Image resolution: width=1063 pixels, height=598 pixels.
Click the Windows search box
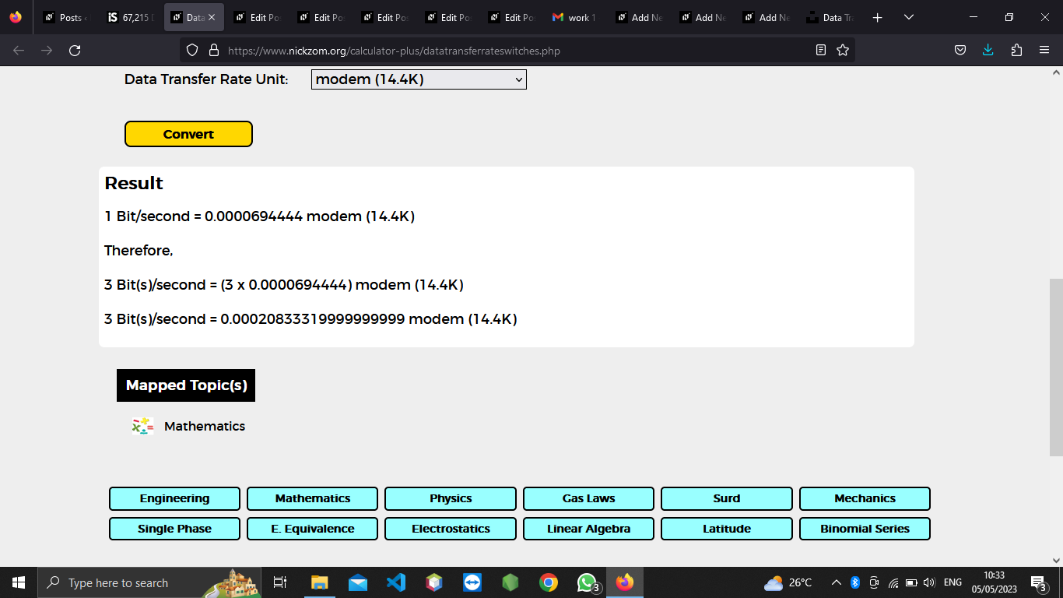point(148,582)
